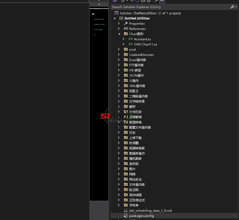Click the C# file icon of OWCChart11.cs
This screenshot has height=220, width=239.
(131, 44)
